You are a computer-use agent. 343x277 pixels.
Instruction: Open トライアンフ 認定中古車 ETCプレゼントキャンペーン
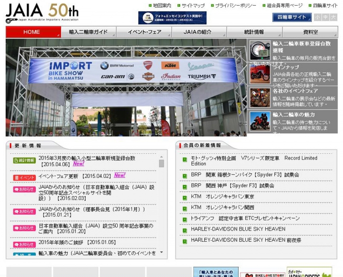(245, 218)
